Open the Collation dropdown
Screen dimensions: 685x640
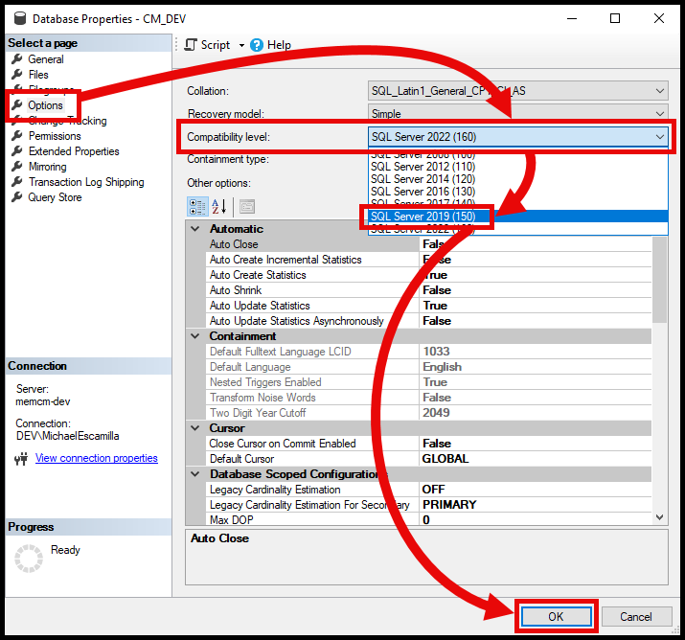click(x=659, y=91)
